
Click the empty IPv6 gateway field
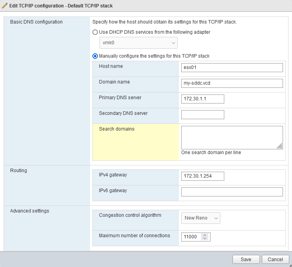232,192
